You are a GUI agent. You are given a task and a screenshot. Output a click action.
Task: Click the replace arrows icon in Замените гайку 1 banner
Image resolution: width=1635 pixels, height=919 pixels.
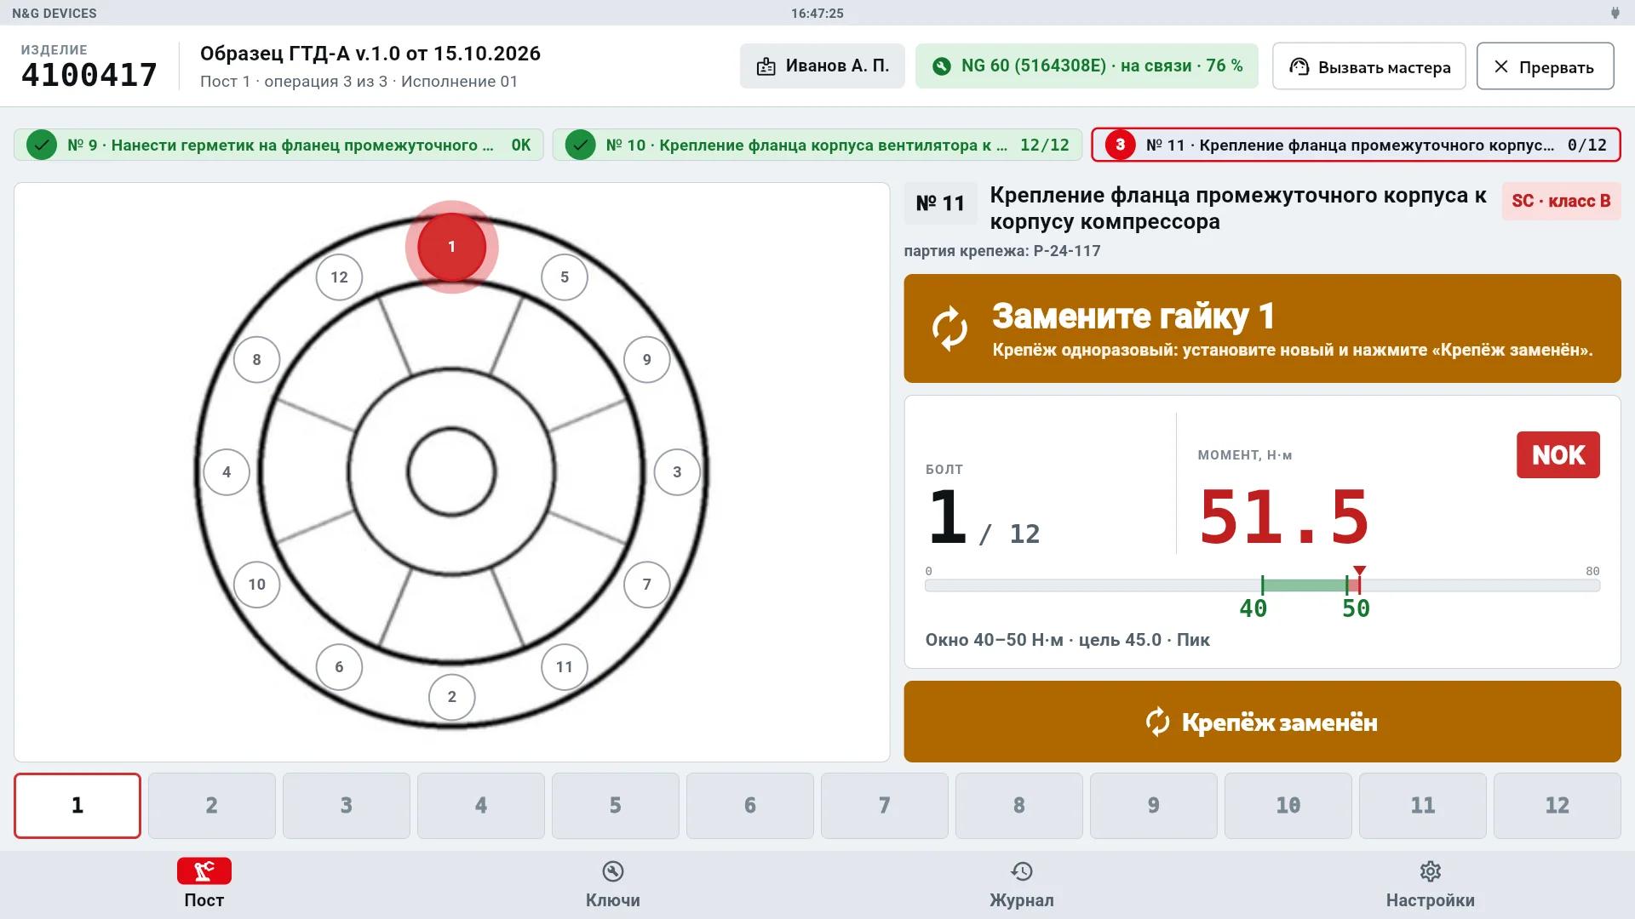click(x=949, y=328)
